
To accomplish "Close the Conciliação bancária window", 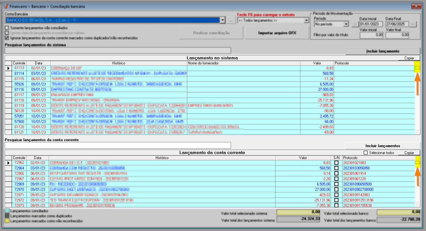I will coord(416,6).
